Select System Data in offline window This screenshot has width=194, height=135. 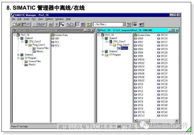pos(61,35)
